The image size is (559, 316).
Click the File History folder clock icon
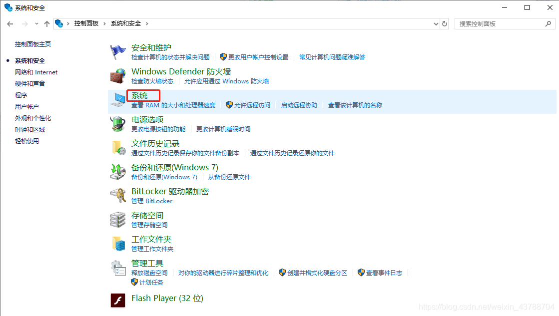coord(118,148)
